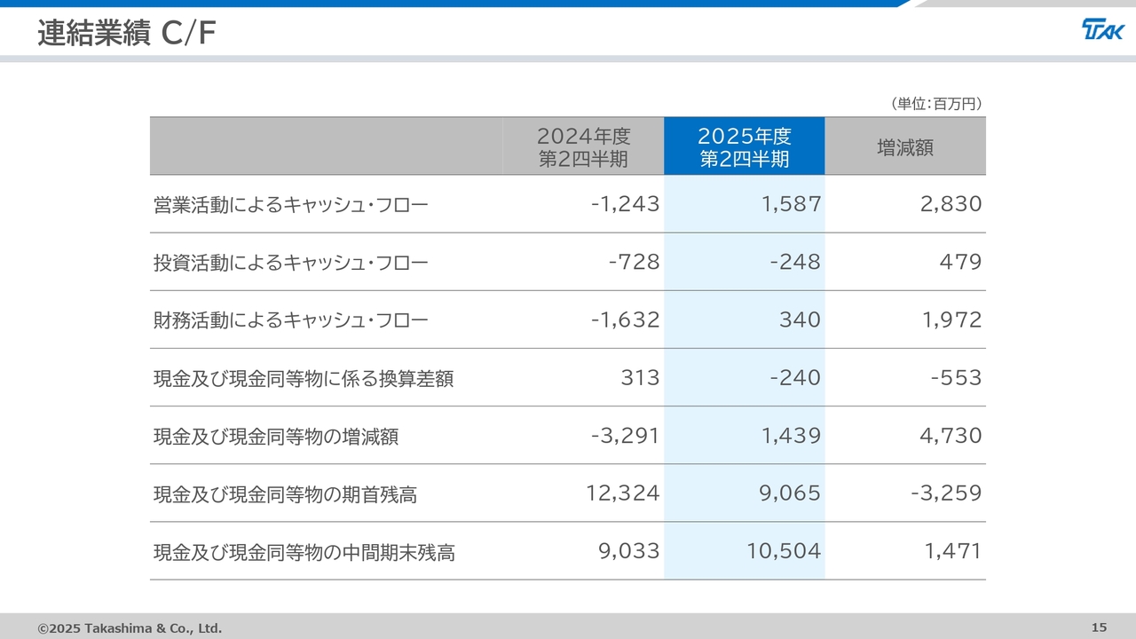Select the 10,504 ending balance value

(784, 551)
